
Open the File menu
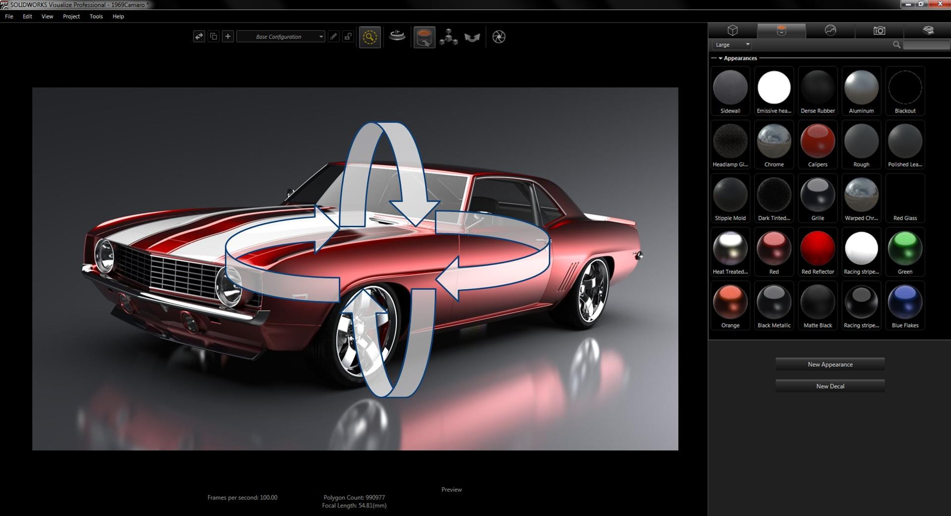(9, 16)
